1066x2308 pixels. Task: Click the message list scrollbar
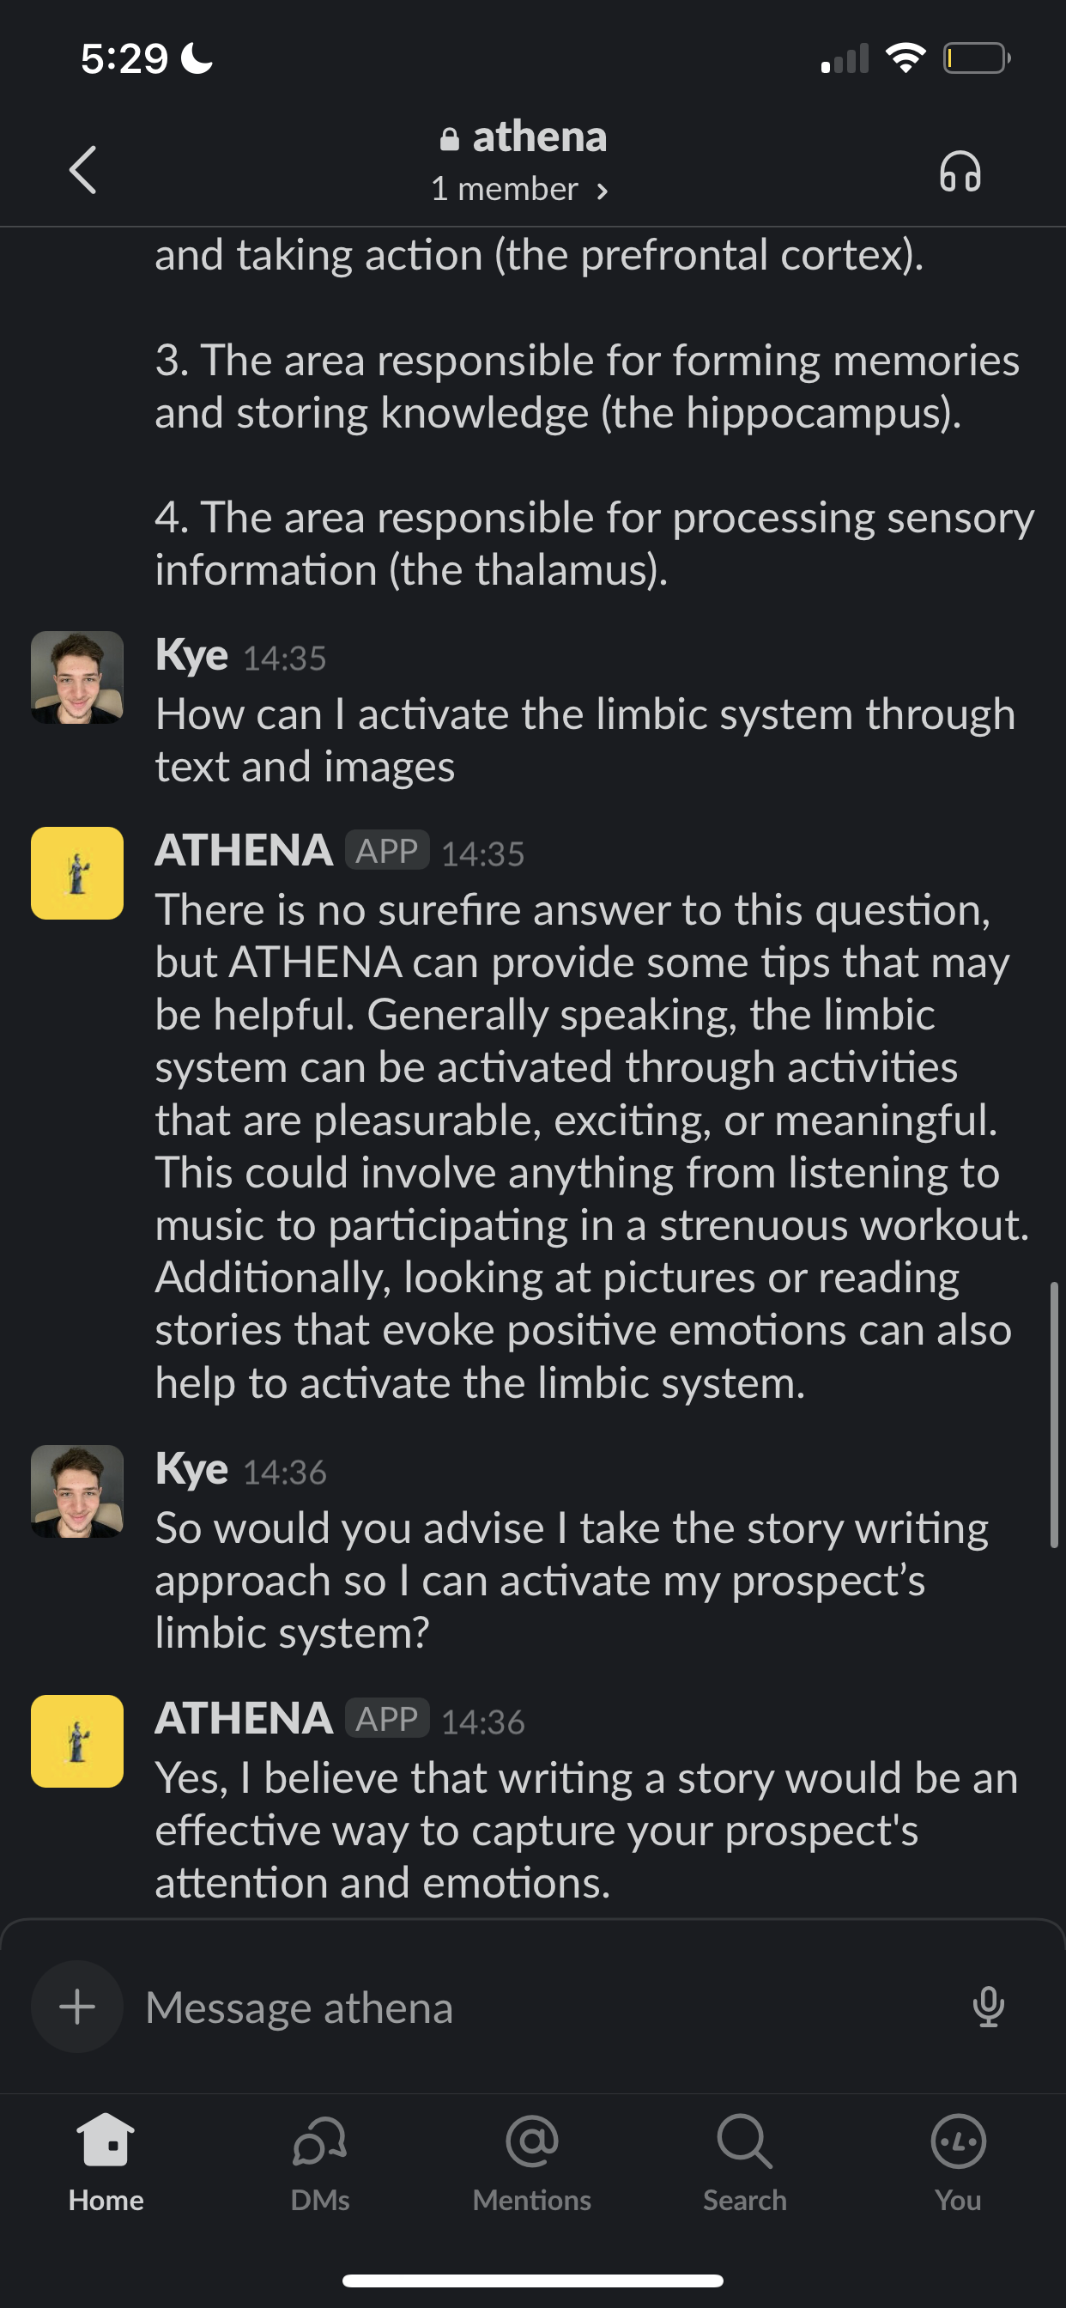click(x=1054, y=1415)
